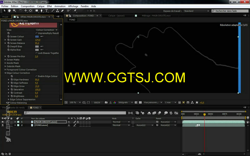Open the Composition menu

[x=27, y=6]
